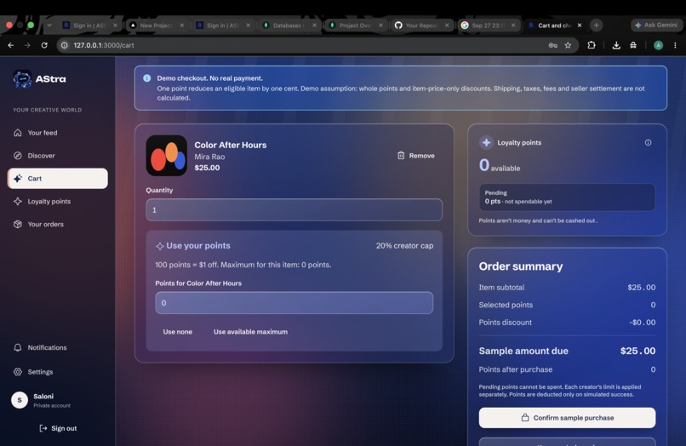Click the demo checkout info icon
The image size is (686, 446).
click(x=147, y=78)
